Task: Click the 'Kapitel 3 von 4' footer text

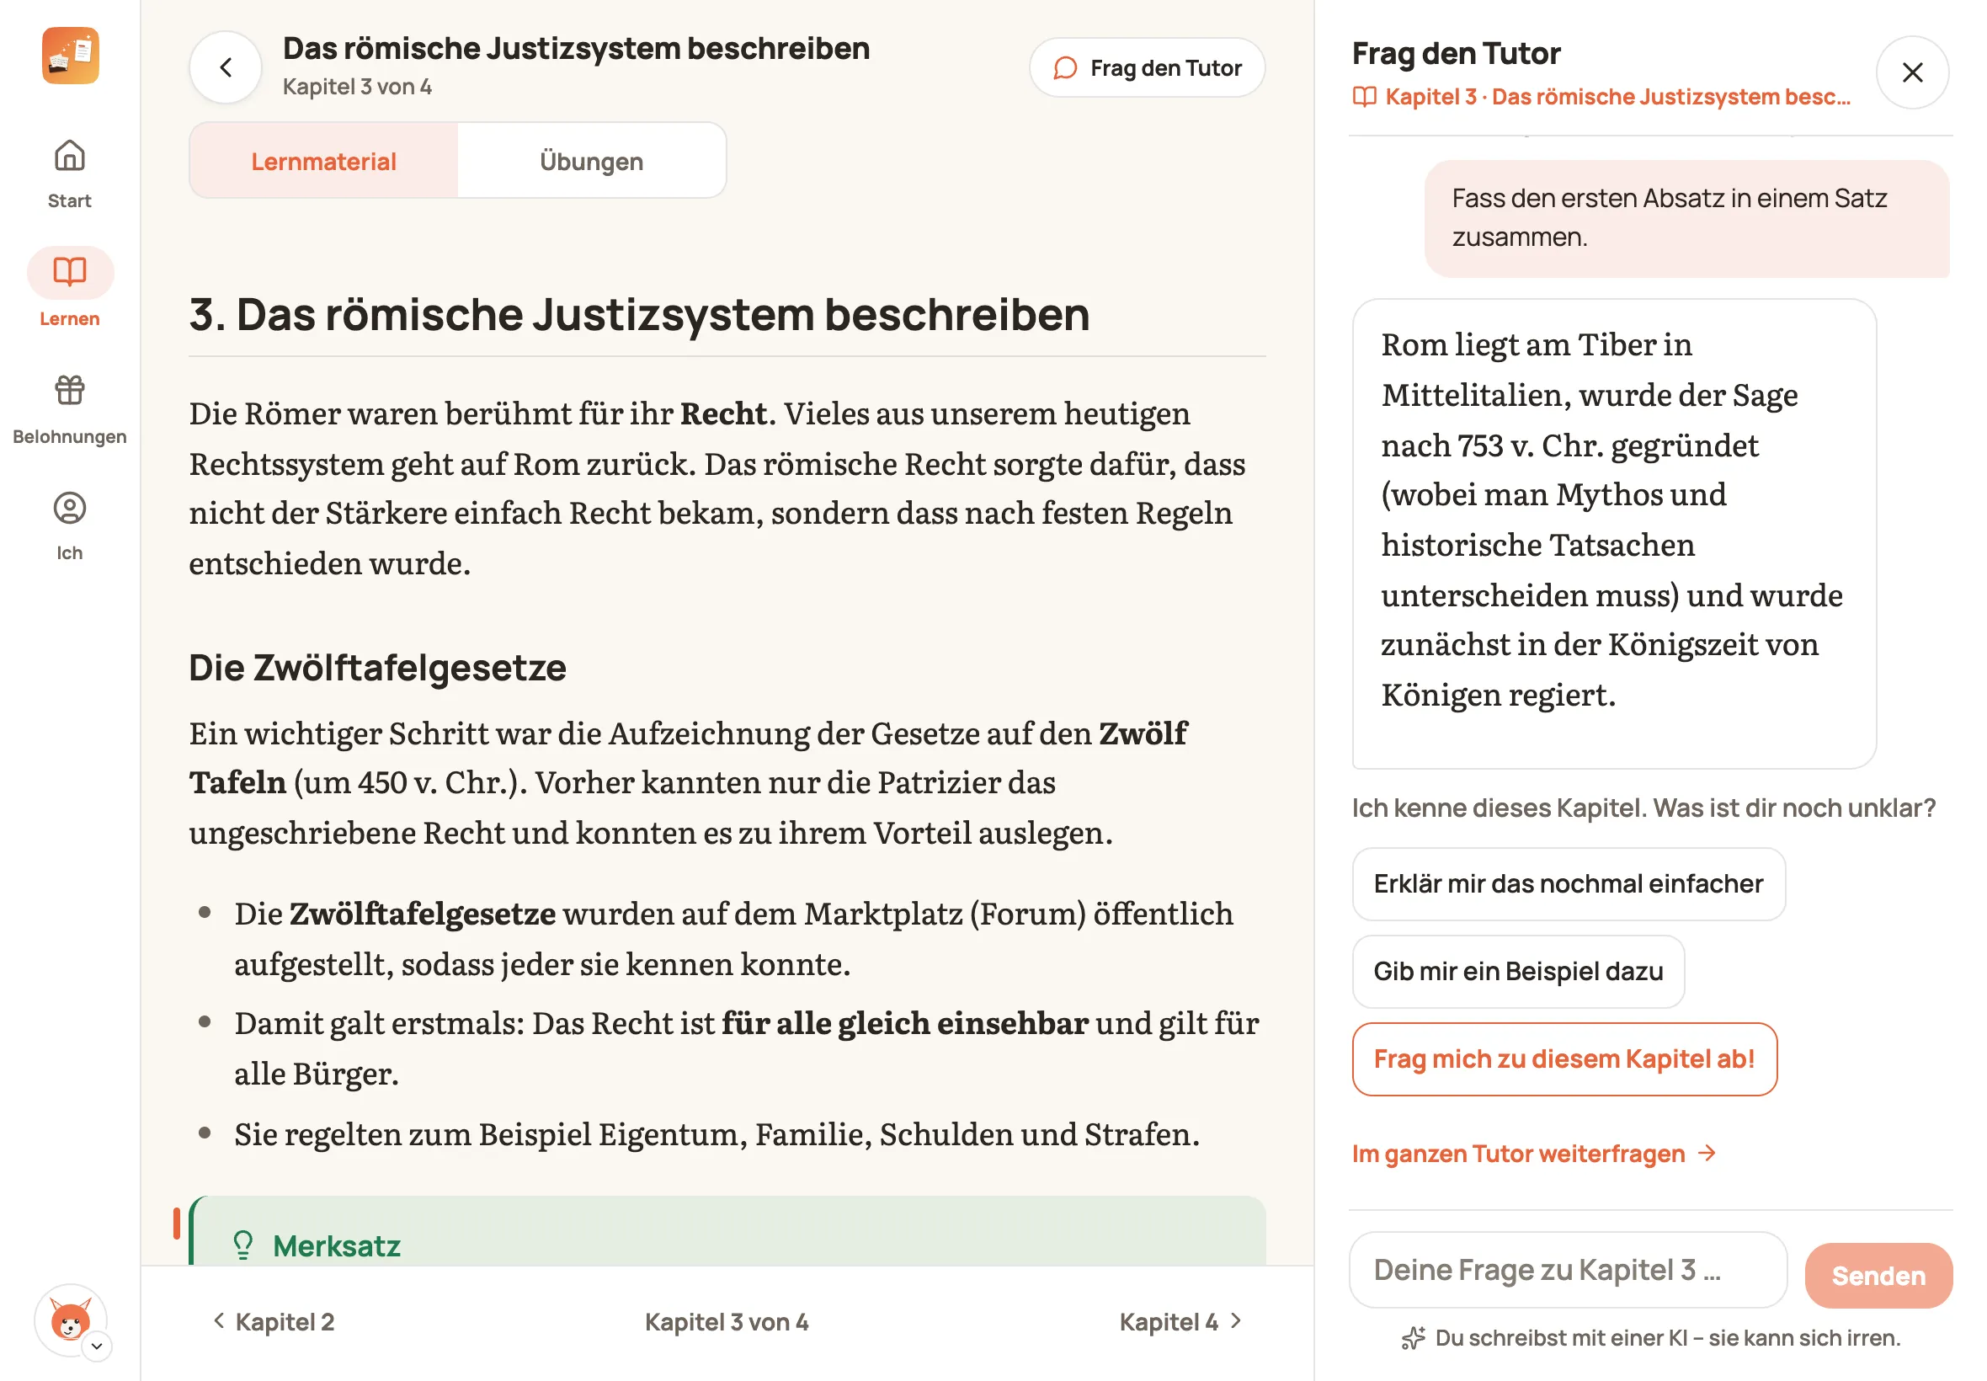Action: point(726,1321)
